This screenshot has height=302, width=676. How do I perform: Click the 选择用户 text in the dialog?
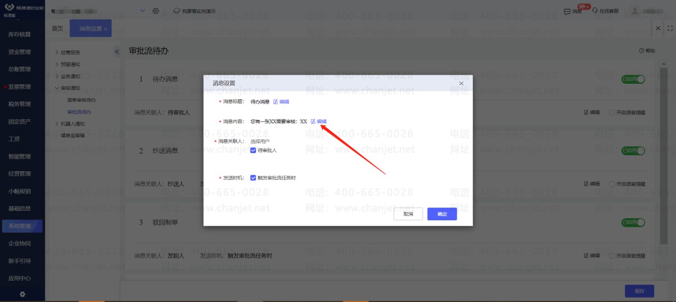260,141
